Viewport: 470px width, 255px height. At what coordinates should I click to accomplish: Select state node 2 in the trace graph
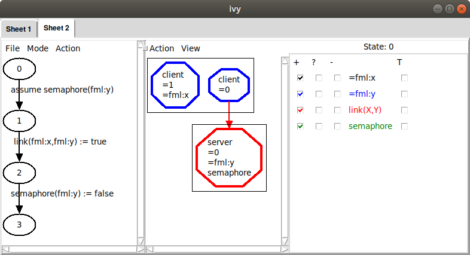[x=19, y=173]
